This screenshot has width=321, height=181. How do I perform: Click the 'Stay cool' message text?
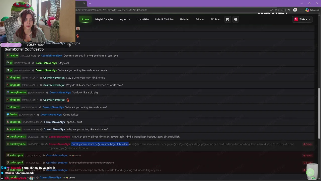64,63
